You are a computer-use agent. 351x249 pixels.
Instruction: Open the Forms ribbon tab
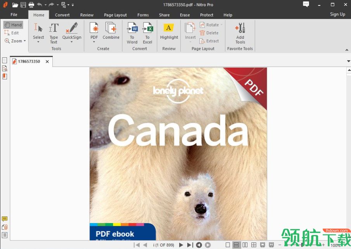coord(143,15)
